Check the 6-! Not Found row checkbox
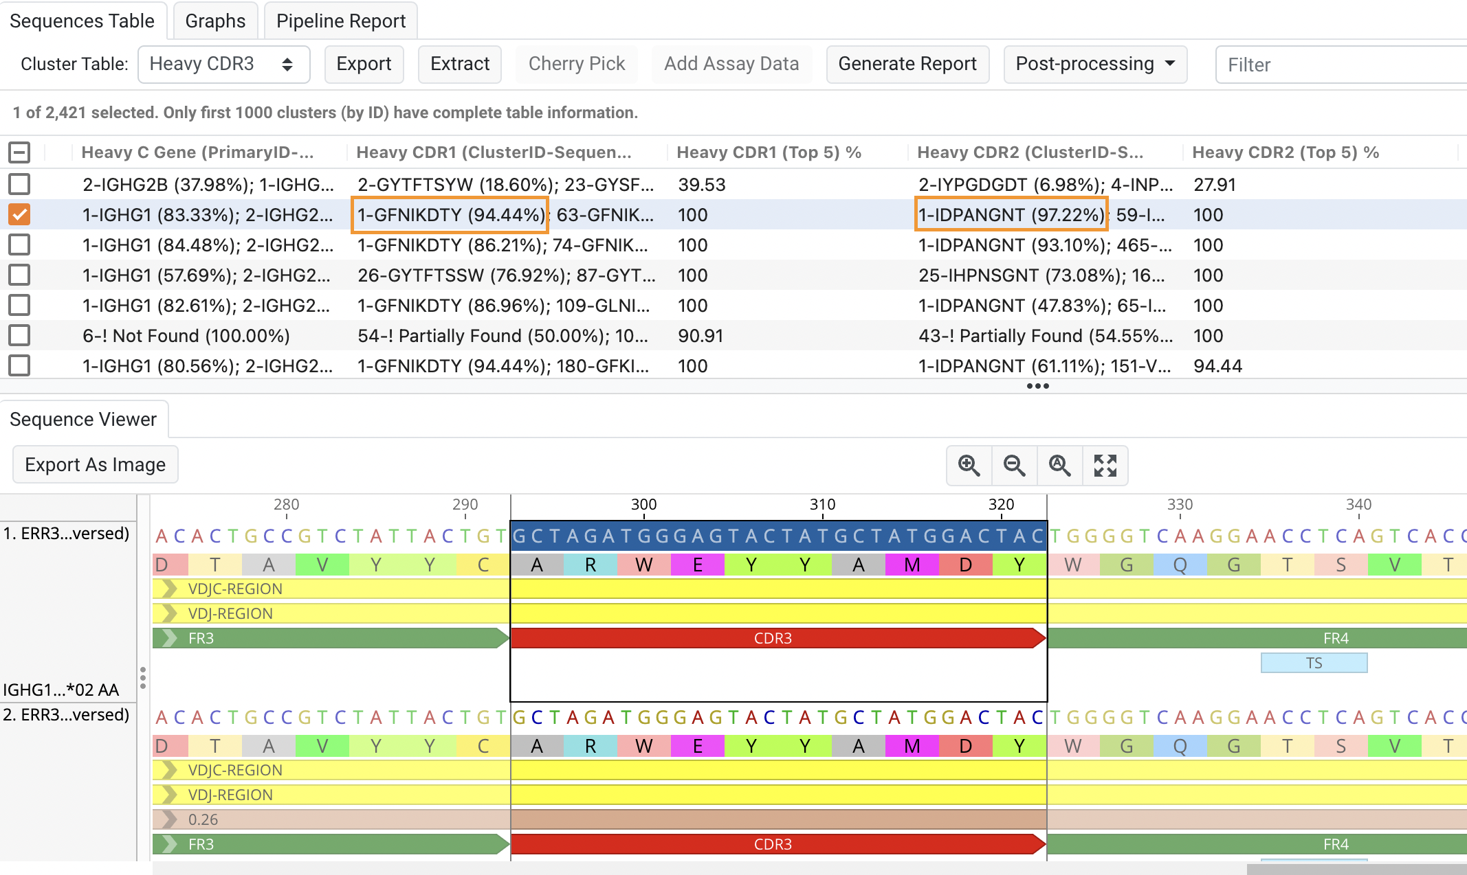The height and width of the screenshot is (875, 1467). pyautogui.click(x=19, y=335)
